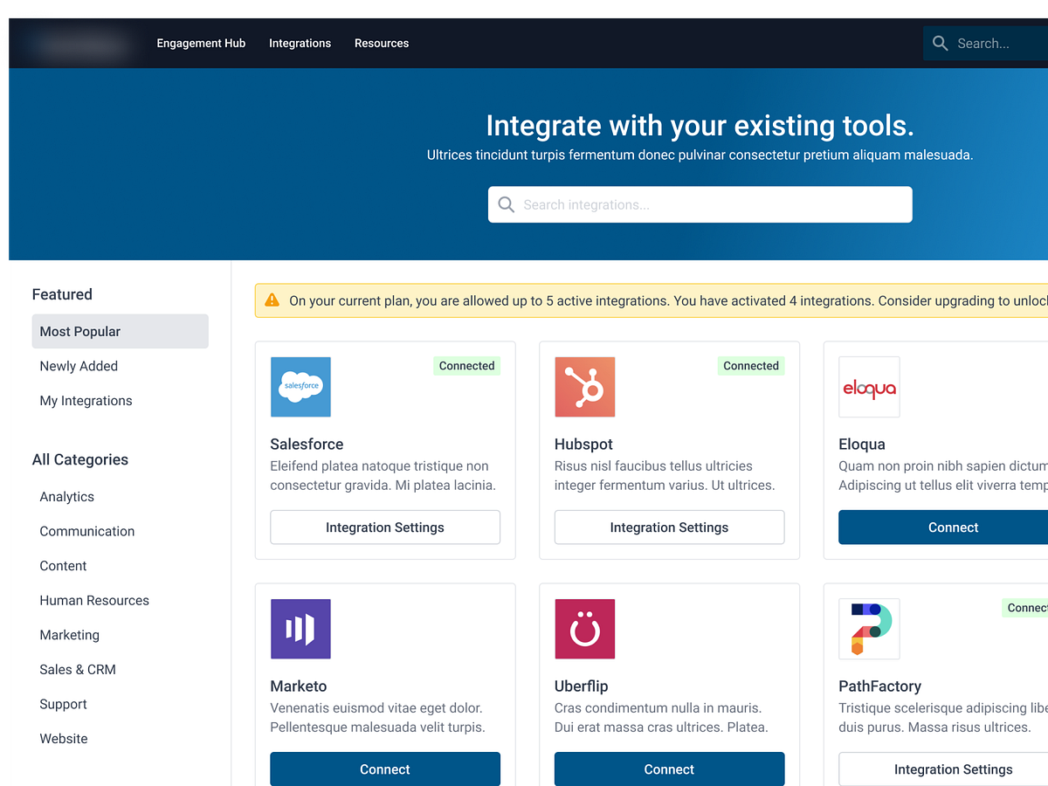The width and height of the screenshot is (1048, 786).
Task: Toggle the Connected badge on the Hubspot card
Action: point(751,365)
